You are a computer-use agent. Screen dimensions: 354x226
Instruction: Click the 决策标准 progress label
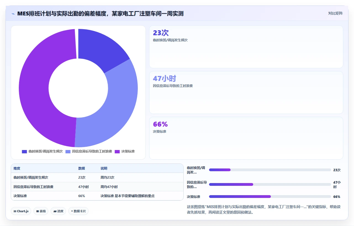point(194,197)
